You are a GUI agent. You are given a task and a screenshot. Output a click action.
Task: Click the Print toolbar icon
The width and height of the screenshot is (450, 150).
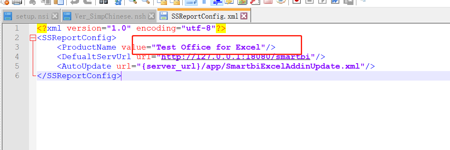pyautogui.click(x=17, y=2)
